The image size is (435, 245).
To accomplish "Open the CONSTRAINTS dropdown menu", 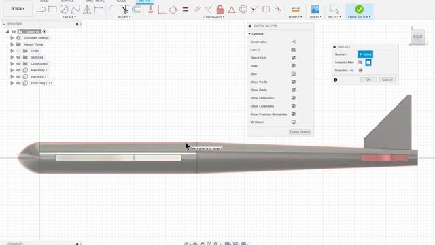I will pyautogui.click(x=213, y=17).
